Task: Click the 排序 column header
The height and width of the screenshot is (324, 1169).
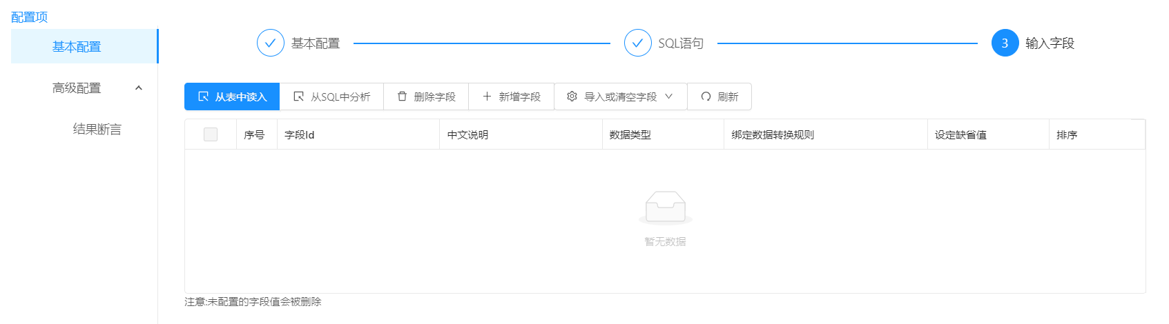Action: [1067, 135]
